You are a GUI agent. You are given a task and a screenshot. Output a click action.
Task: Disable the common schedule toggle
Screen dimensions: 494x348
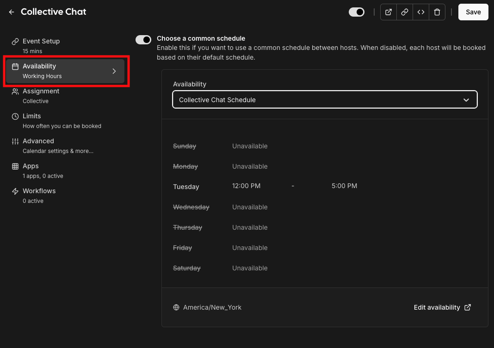coord(143,40)
